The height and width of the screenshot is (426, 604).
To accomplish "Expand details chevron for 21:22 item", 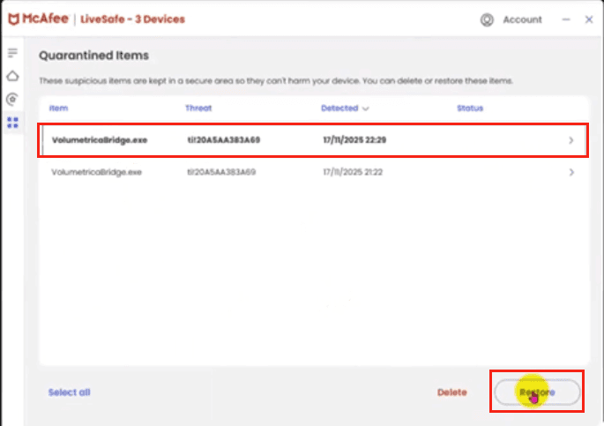I will click(571, 172).
